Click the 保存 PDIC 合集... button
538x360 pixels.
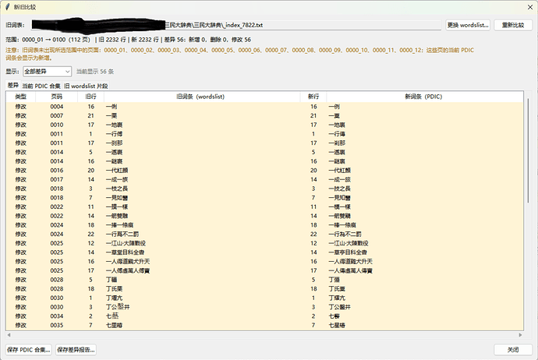pos(29,350)
